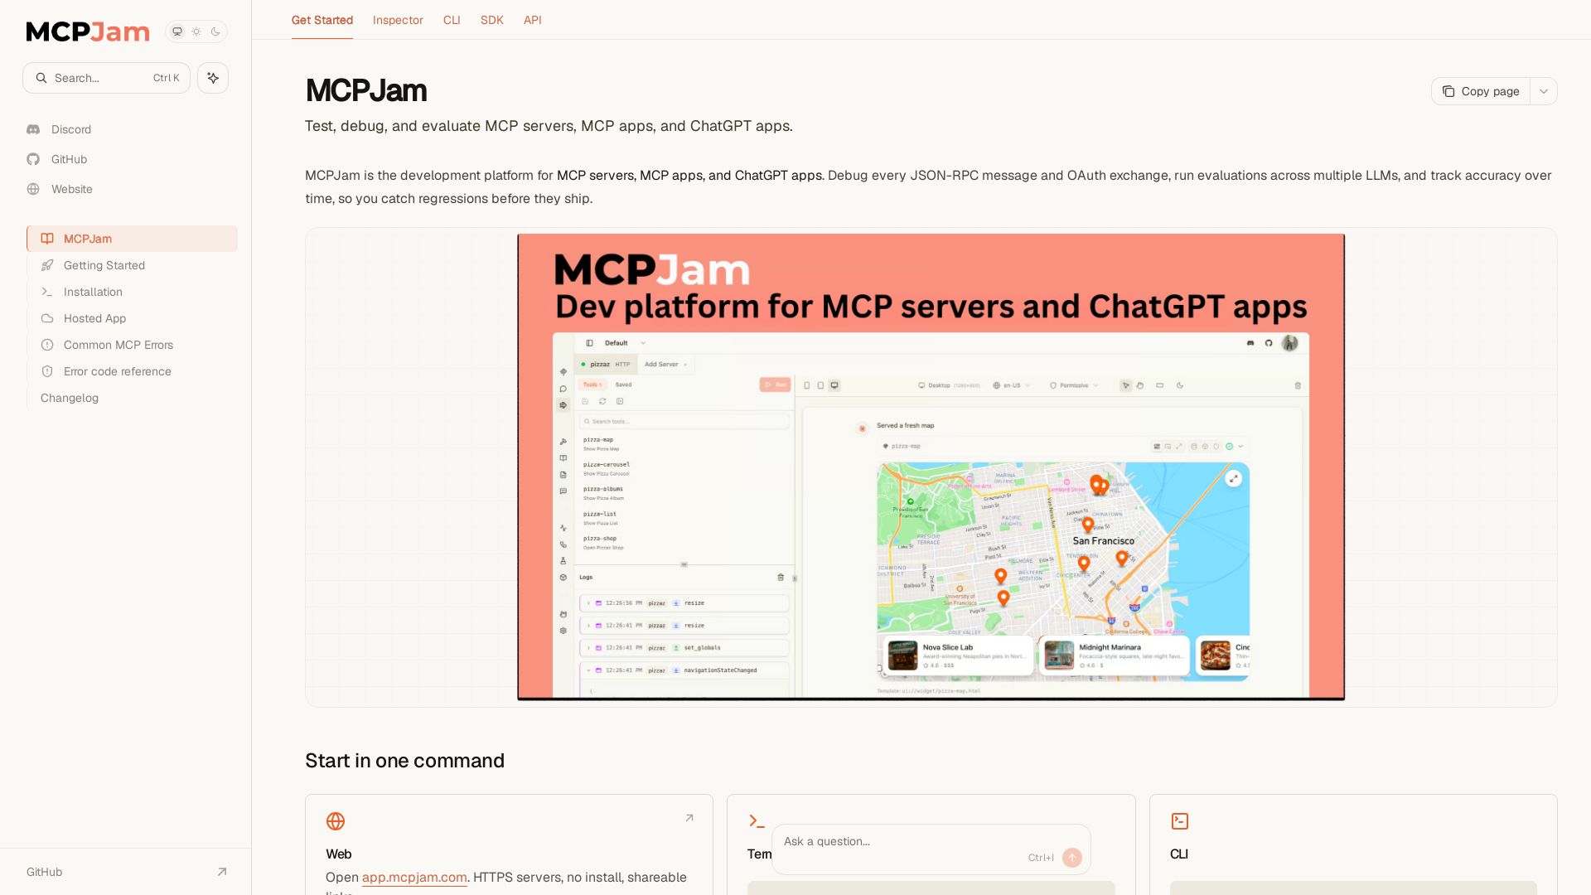
Task: Click the cloud icon beside Hosted App
Action: [x=47, y=318]
